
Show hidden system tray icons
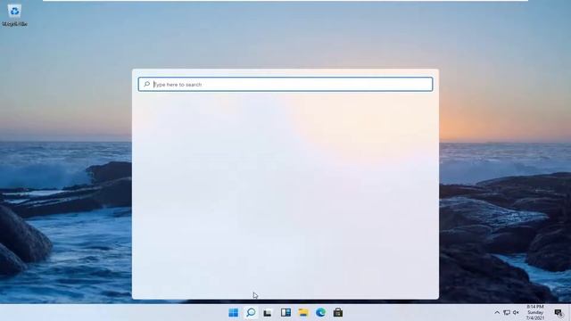pyautogui.click(x=497, y=313)
